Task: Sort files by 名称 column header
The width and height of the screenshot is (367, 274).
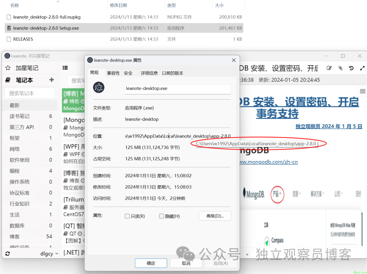Action: (x=15, y=5)
